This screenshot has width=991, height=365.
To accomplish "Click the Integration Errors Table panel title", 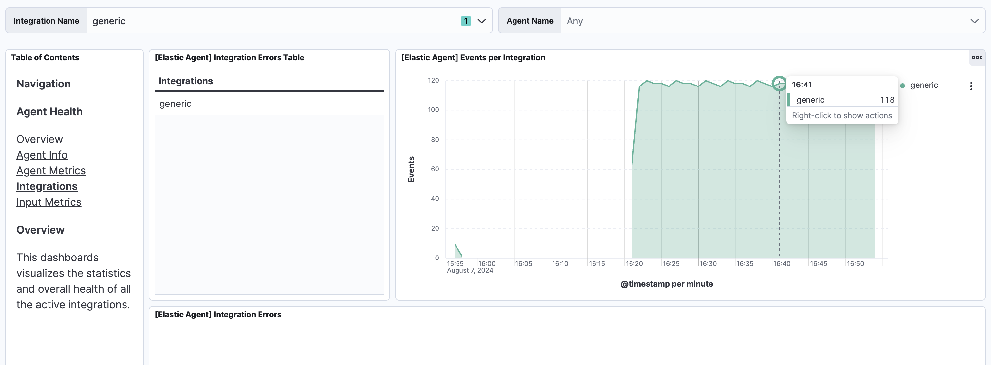I will click(x=229, y=58).
